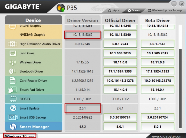
Task: Open the www.gigabyte.com link
Action: point(167,136)
